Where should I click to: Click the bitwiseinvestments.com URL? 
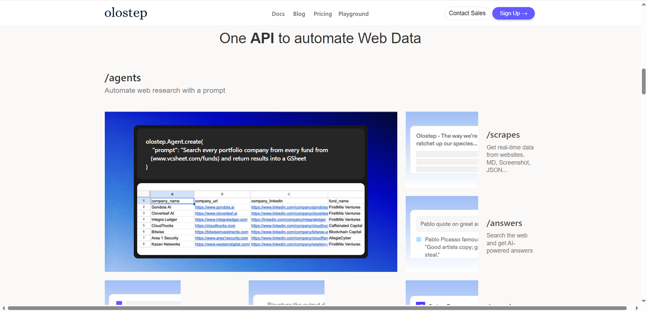tap(222, 232)
